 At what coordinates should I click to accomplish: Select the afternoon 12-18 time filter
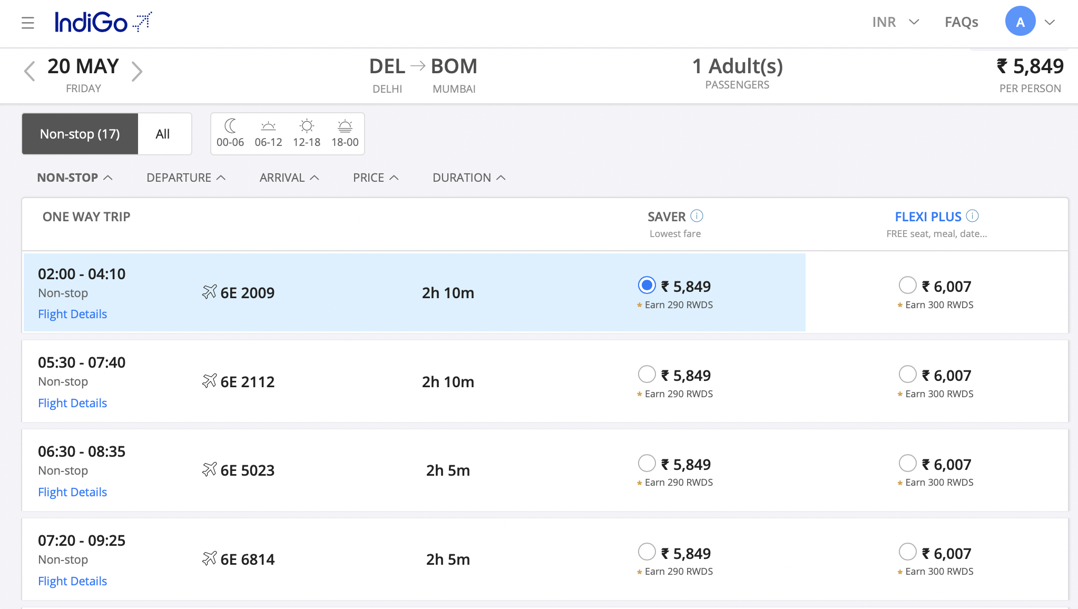tap(306, 132)
